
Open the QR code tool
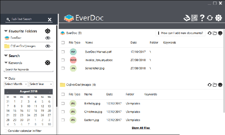(x=194, y=18)
